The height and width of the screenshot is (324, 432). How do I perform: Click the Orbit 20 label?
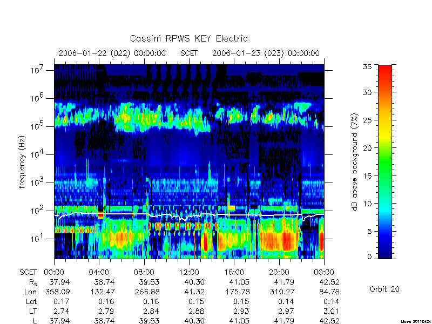point(384,289)
